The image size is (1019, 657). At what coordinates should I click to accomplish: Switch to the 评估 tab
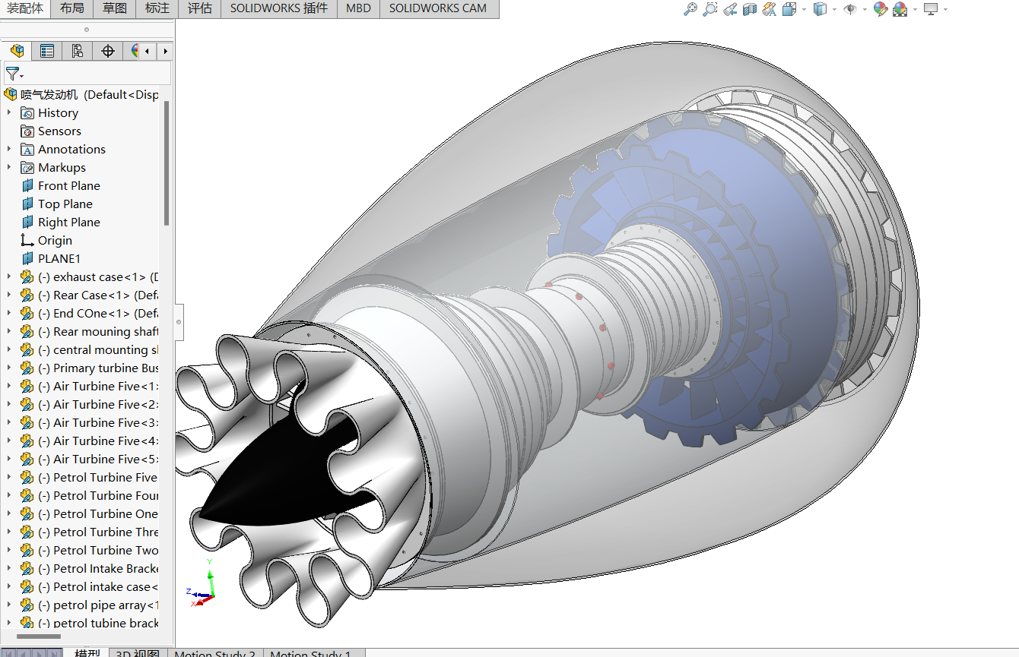[x=200, y=9]
